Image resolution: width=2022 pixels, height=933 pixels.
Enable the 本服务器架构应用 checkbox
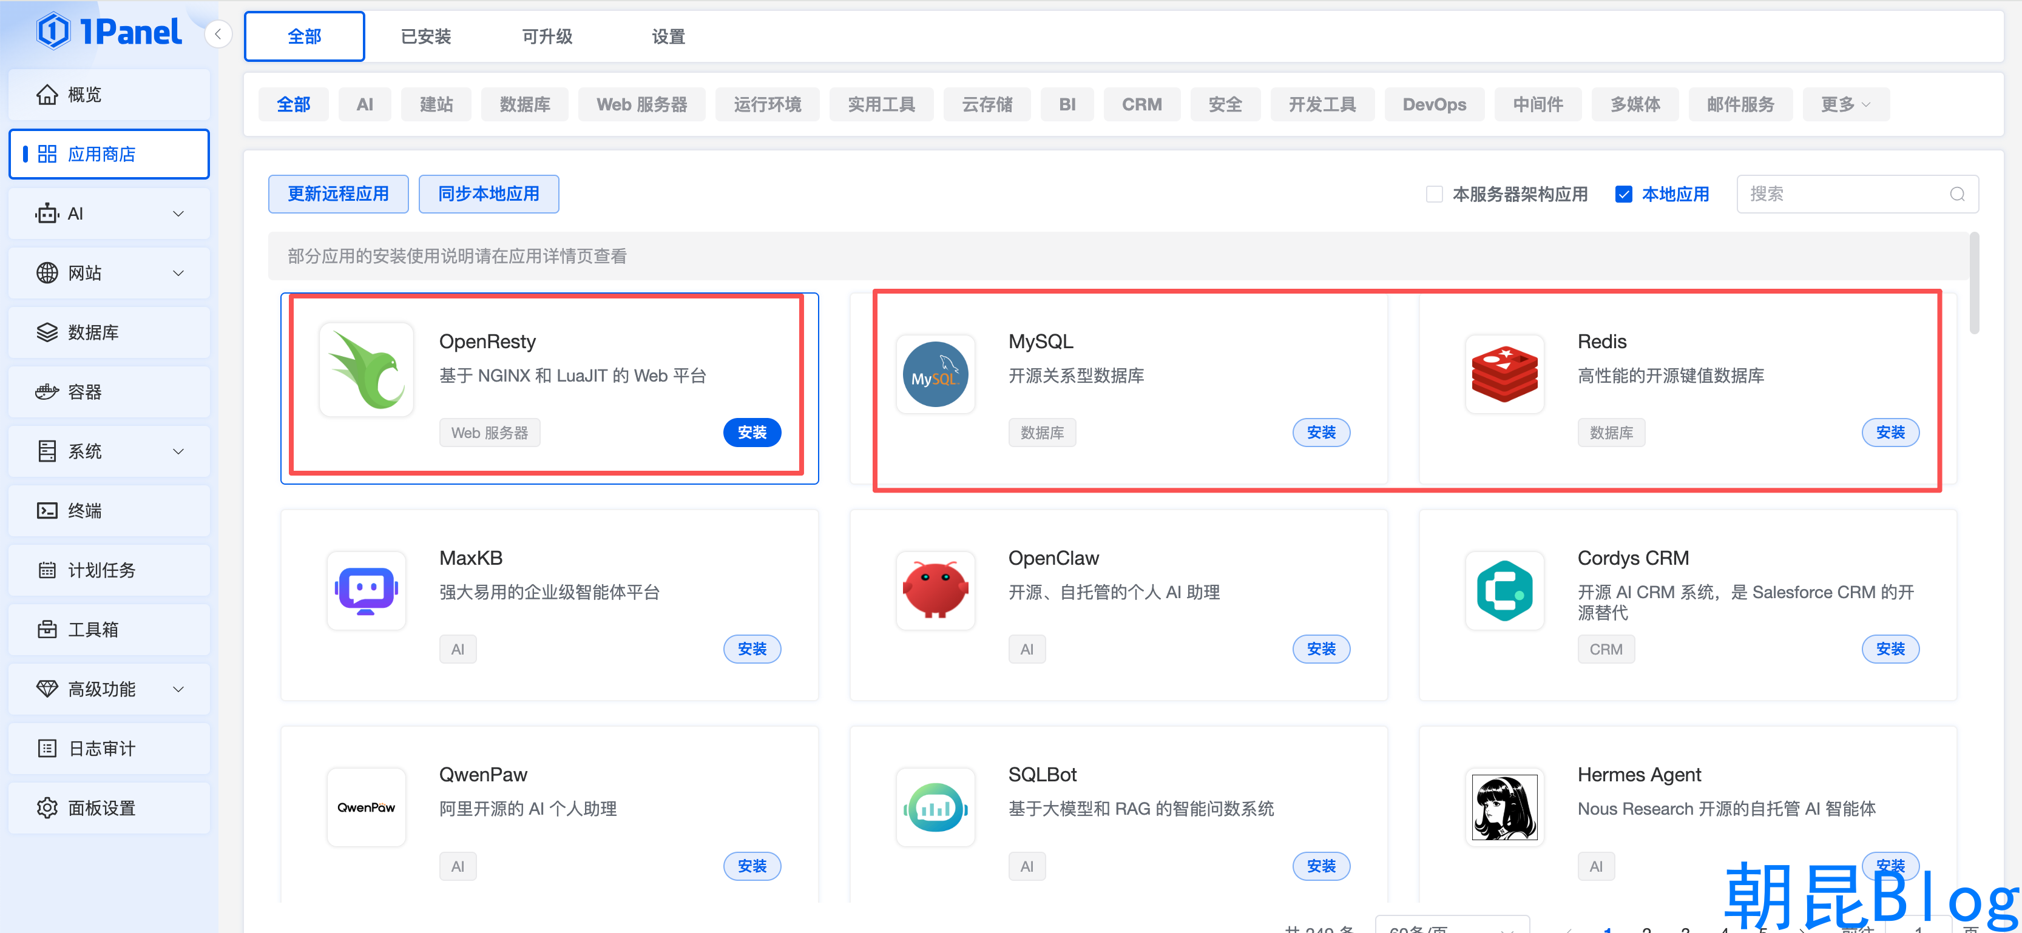[1435, 194]
